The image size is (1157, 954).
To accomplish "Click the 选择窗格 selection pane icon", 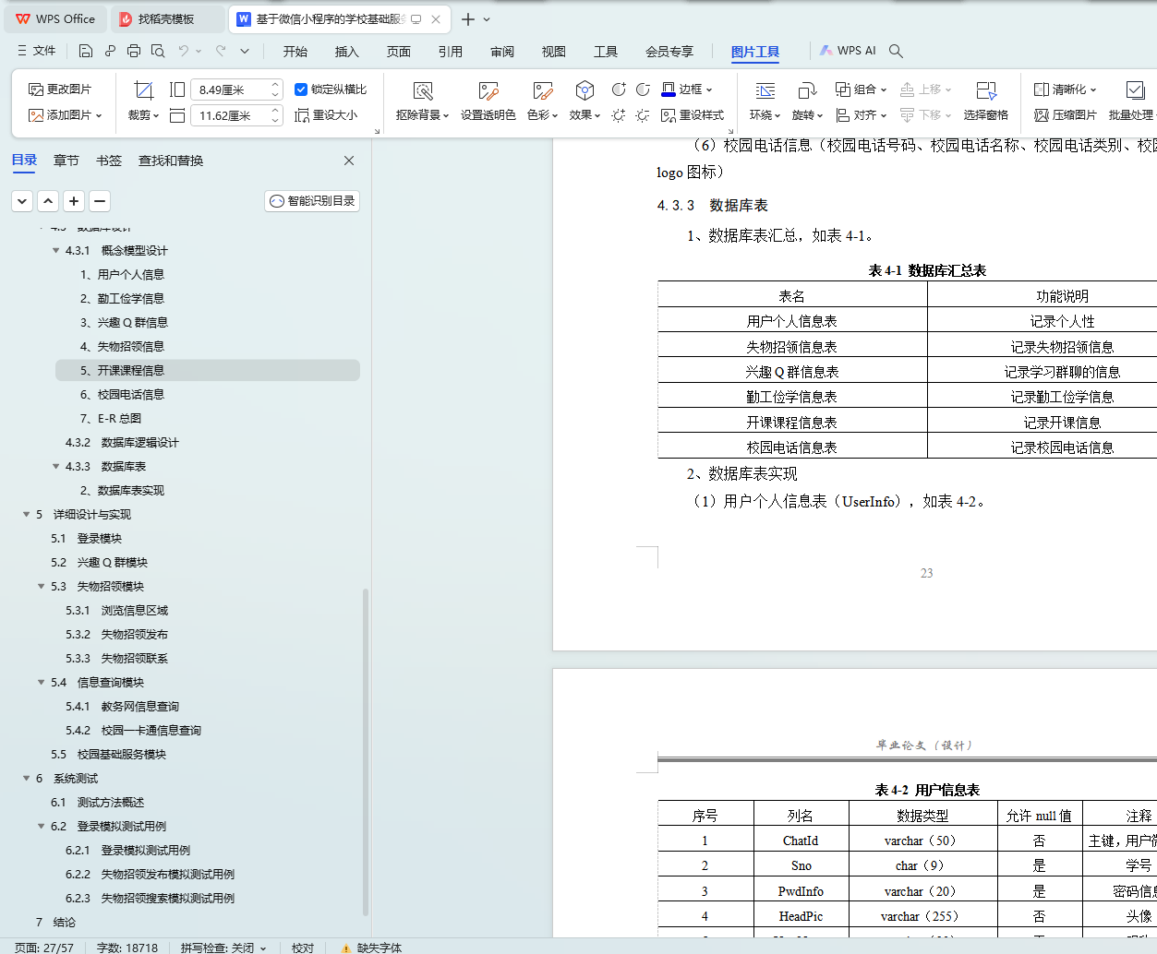I will click(x=986, y=90).
